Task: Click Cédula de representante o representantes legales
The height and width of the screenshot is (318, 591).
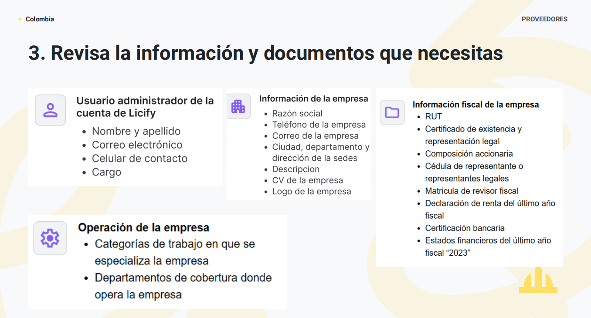Action: [474, 172]
